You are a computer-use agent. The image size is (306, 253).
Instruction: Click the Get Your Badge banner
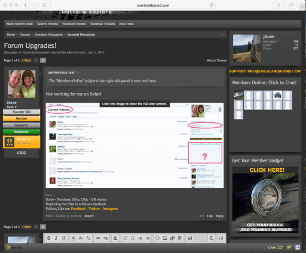[265, 200]
